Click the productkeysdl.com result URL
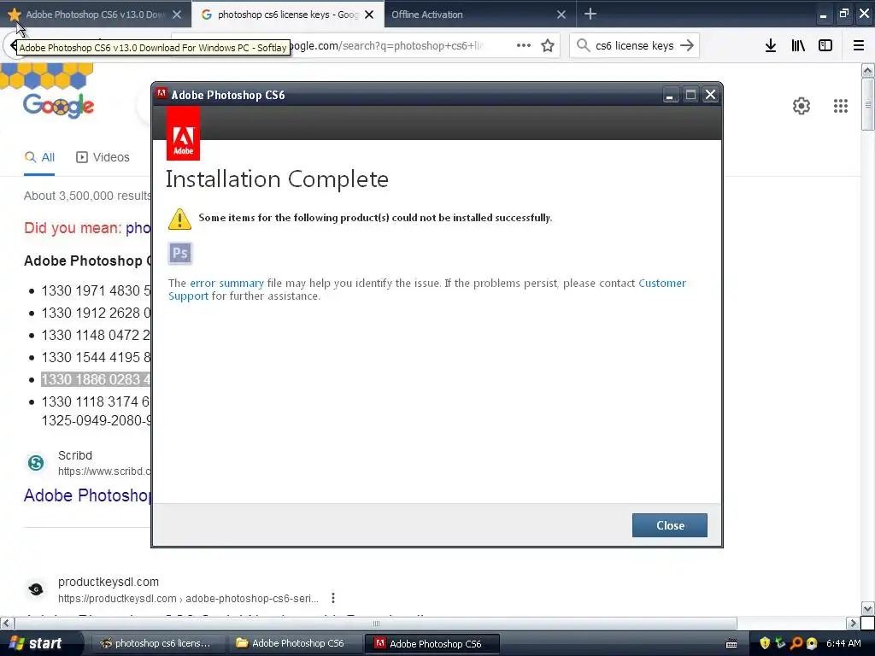Screen dimensions: 875x656 tap(188, 599)
